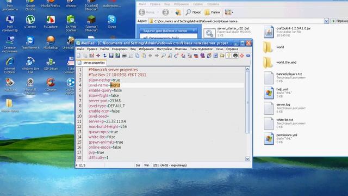Image resolution: width=348 pixels, height=196 pixels.
Task: Open the Правка menu in AkelPad
Action: (92, 49)
